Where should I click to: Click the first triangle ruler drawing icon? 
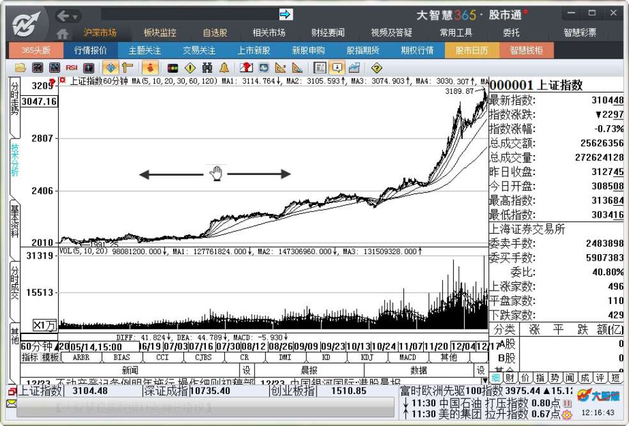(x=281, y=68)
